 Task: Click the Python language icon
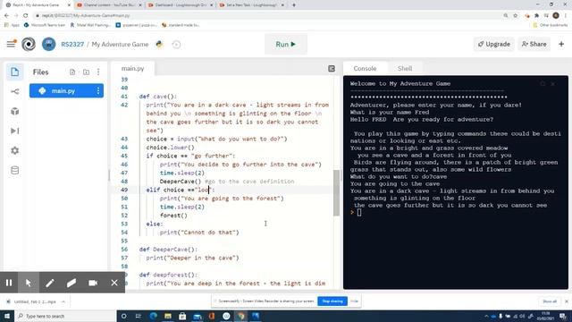[159, 44]
